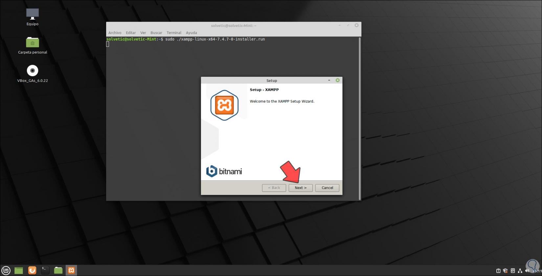
Task: Open the Terminal menu in menu bar
Action: 174,33
